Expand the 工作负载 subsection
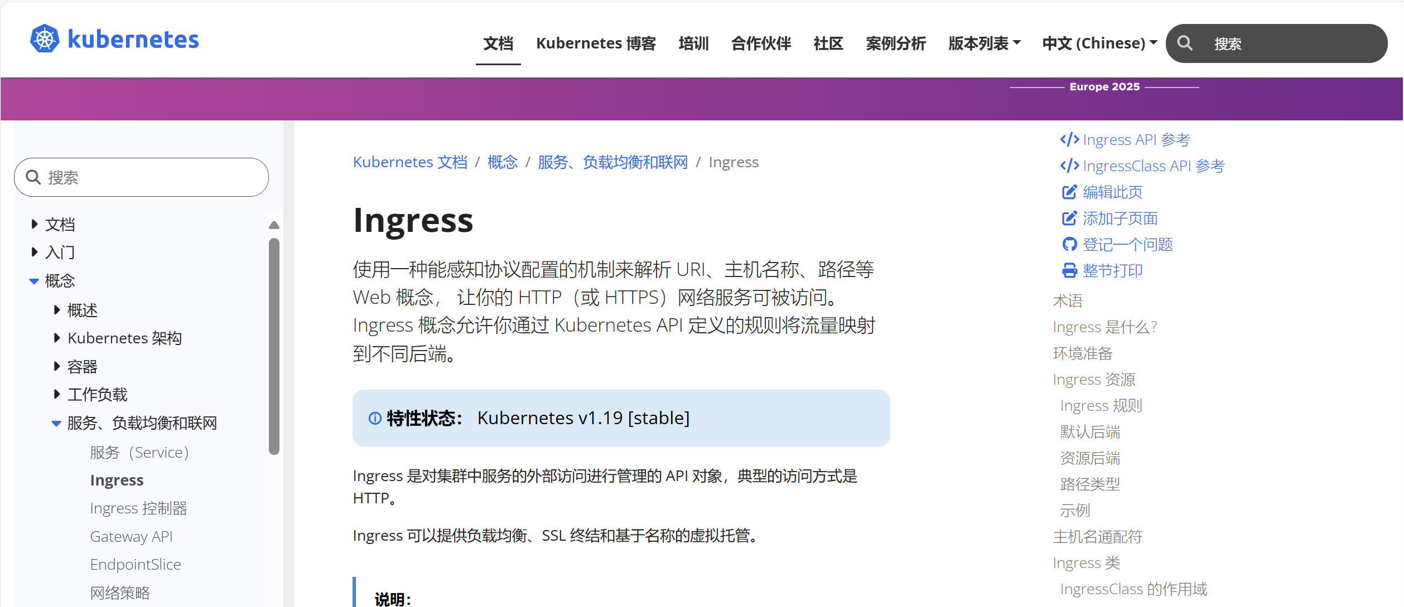The height and width of the screenshot is (607, 1404). tap(57, 394)
